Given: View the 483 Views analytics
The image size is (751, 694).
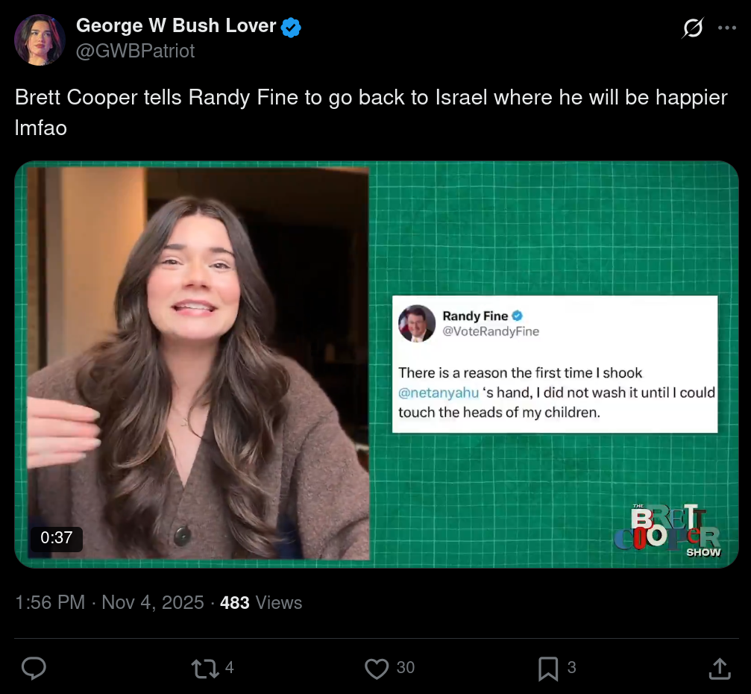Looking at the screenshot, I should click(261, 603).
